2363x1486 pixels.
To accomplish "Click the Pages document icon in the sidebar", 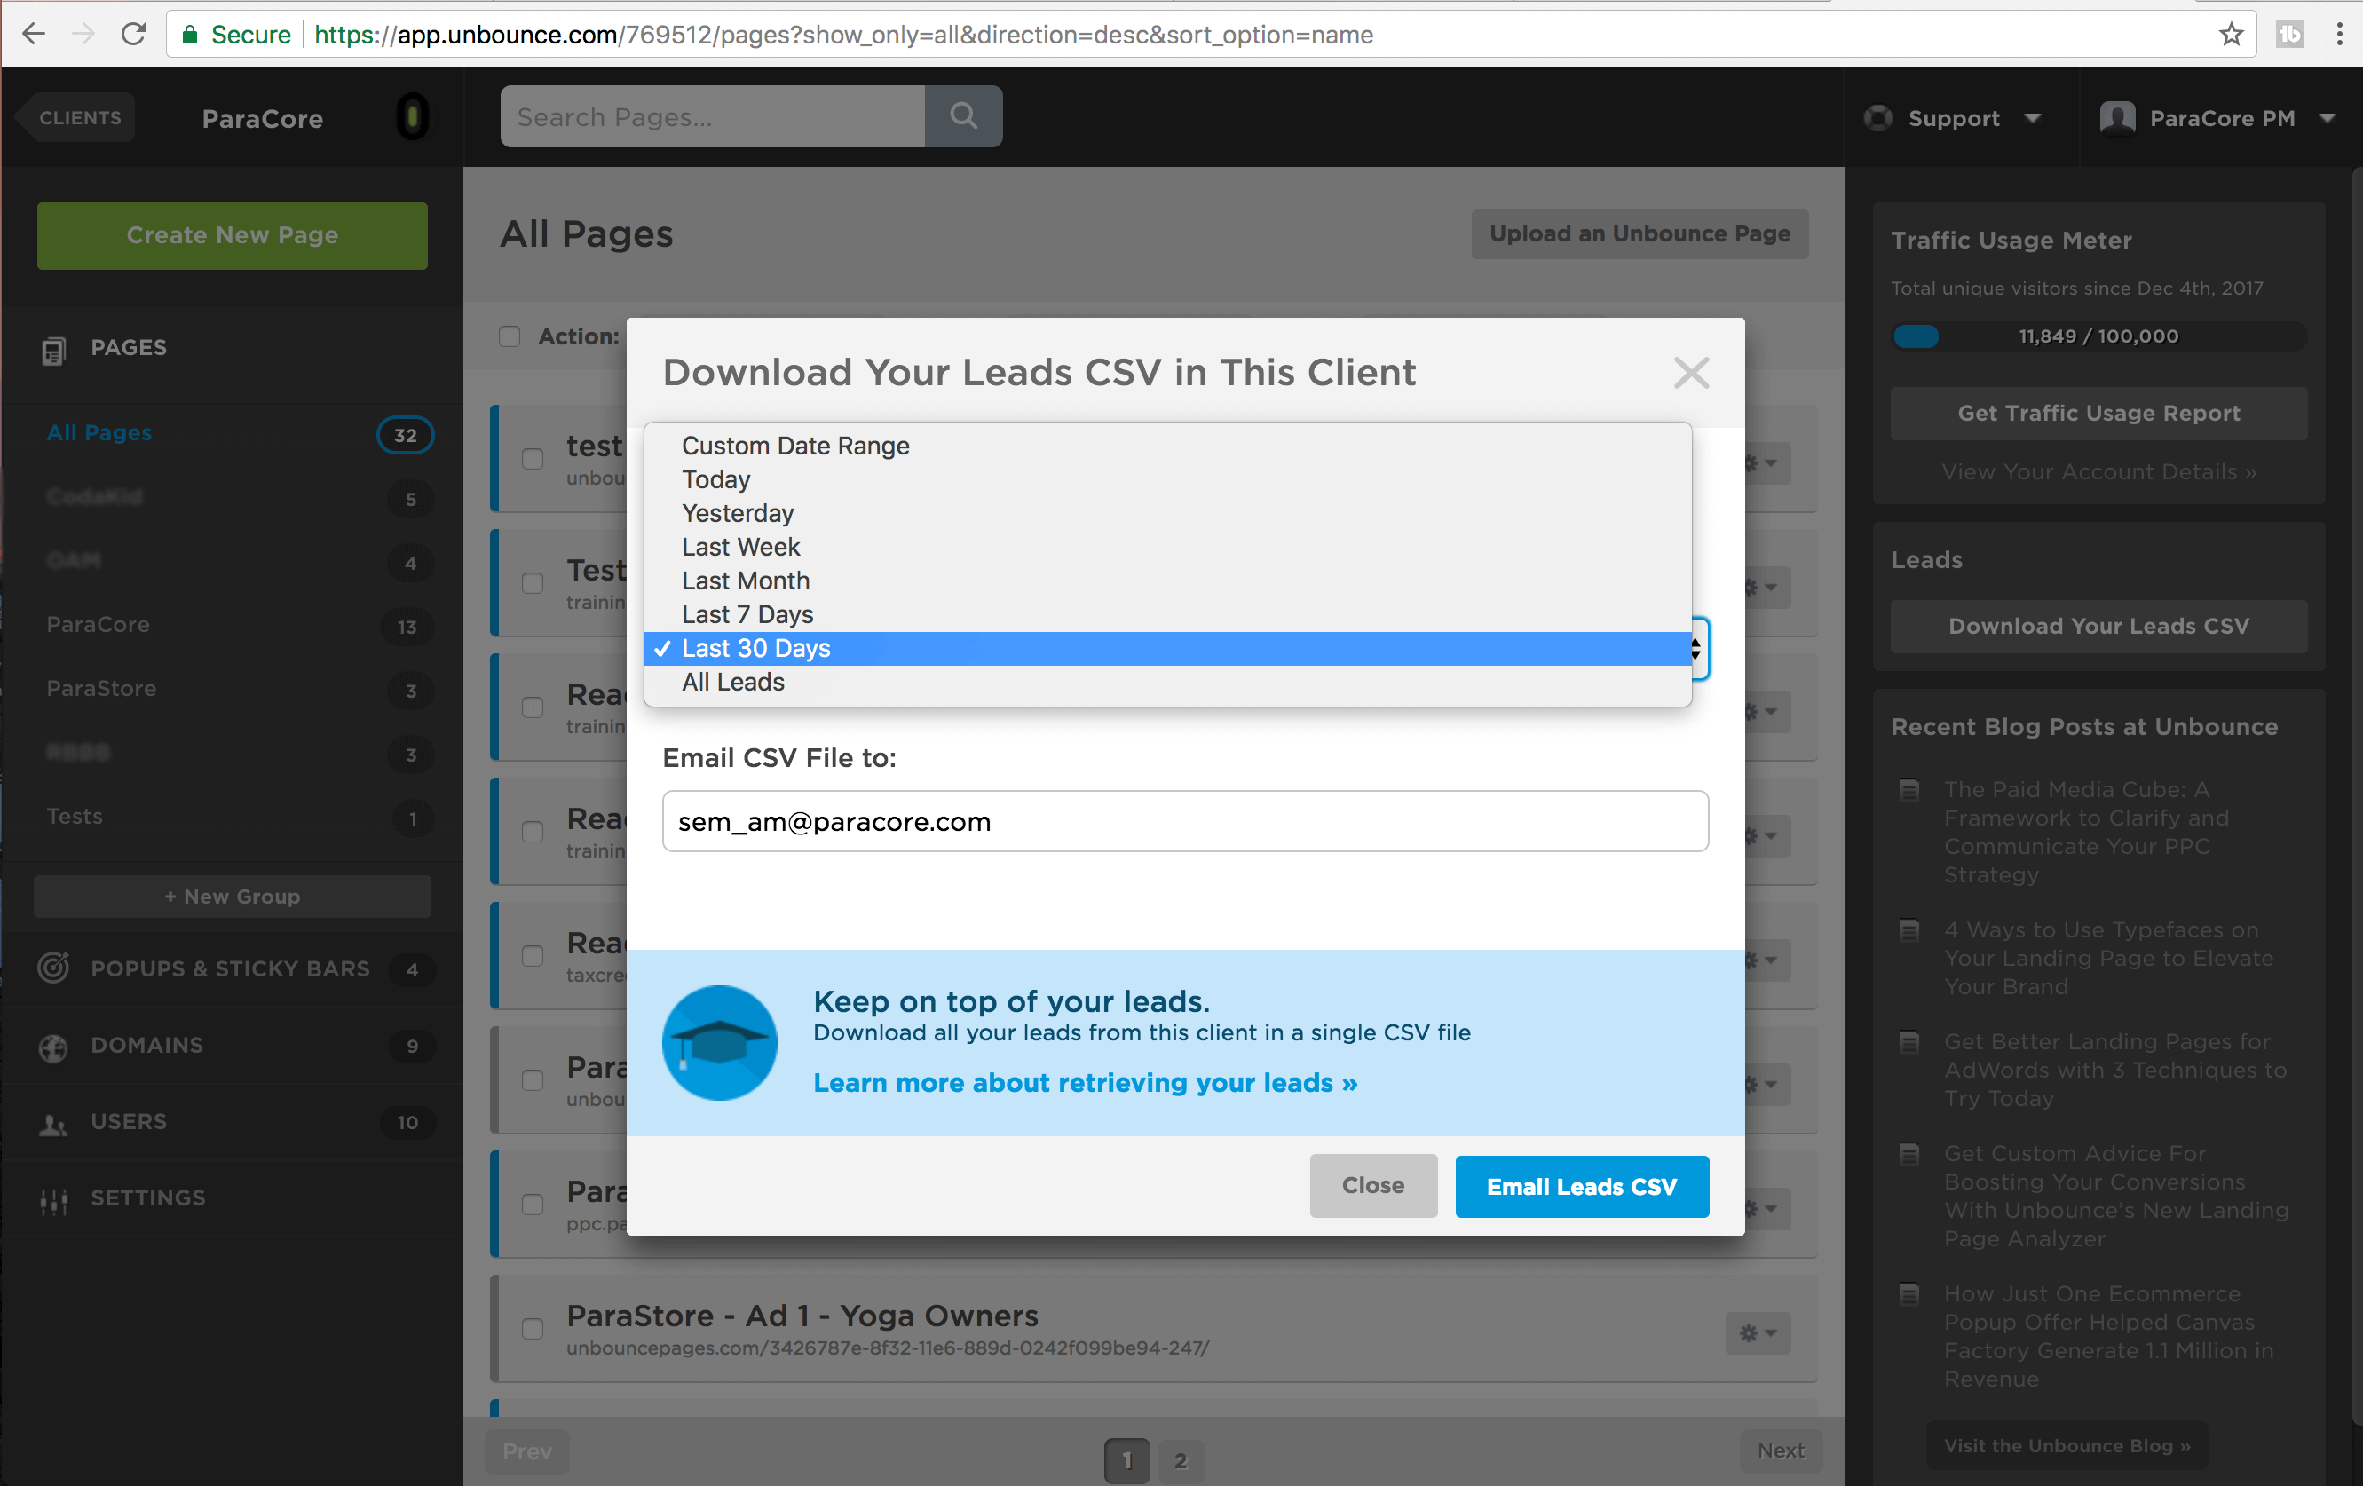I will [x=54, y=350].
